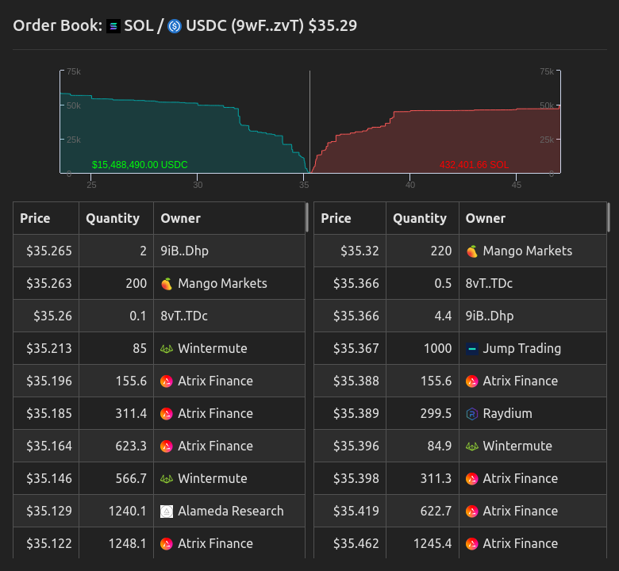Click Atrix Finance icon in $35.398 row
The image size is (619, 571).
coord(471,479)
